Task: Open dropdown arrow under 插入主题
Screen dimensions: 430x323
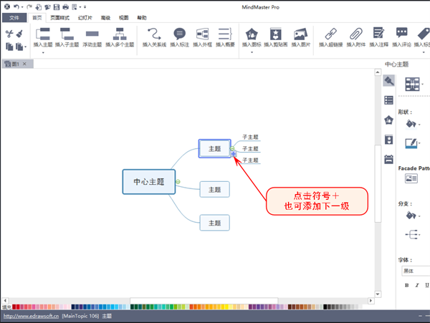Action: click(43, 52)
